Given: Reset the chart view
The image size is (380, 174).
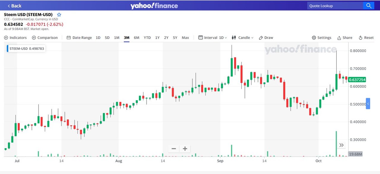Looking at the screenshot, I should click(x=366, y=38).
